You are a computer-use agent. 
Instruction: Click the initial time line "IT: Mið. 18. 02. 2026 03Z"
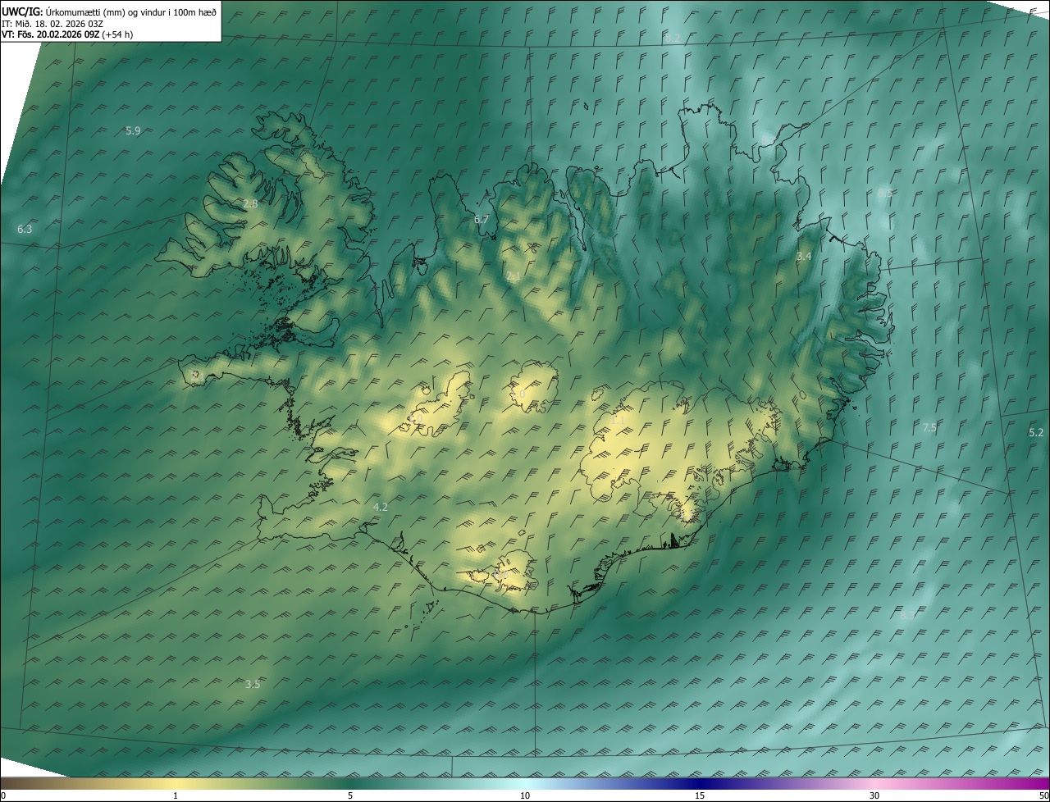[x=52, y=23]
